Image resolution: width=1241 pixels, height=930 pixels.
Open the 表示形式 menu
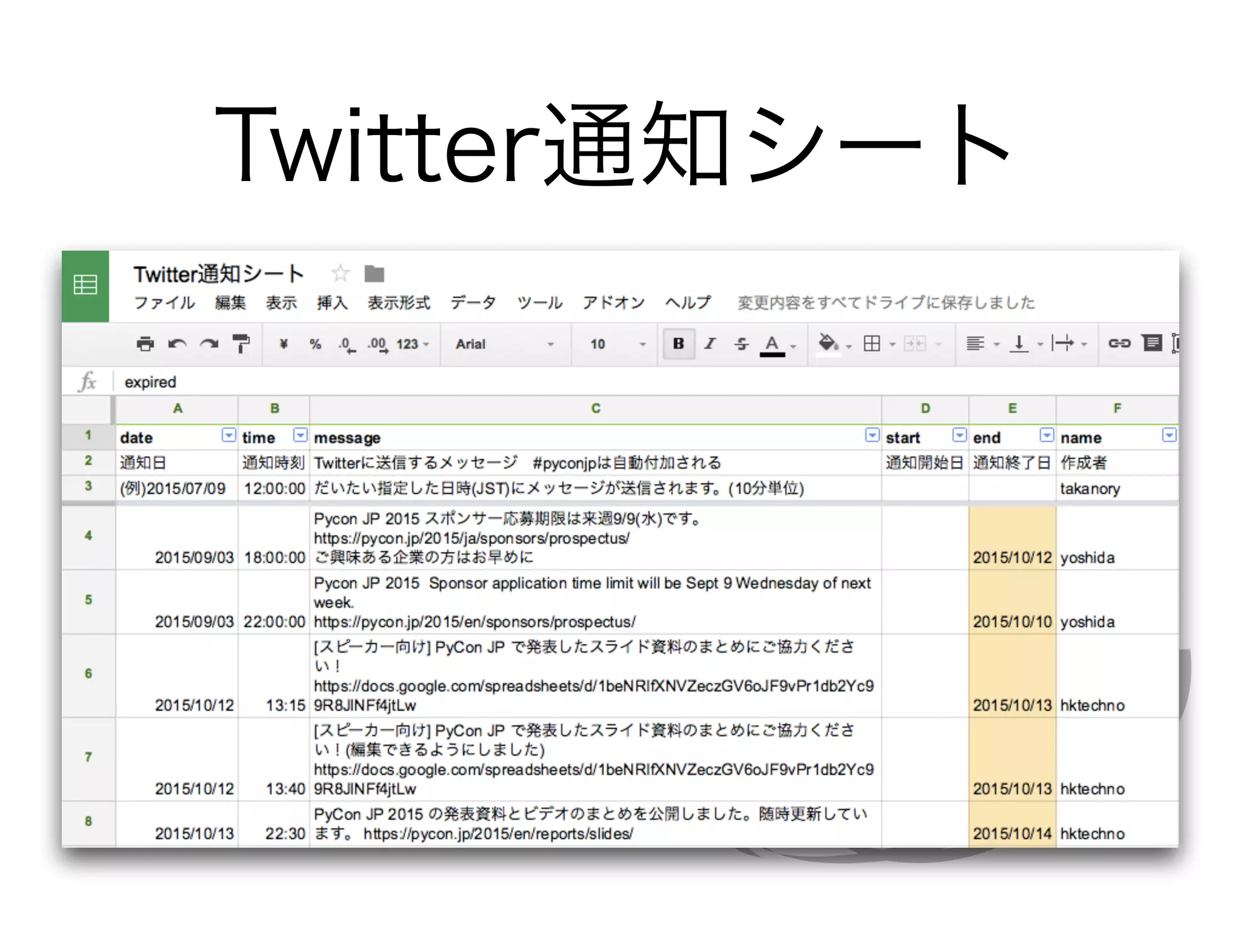tap(399, 303)
